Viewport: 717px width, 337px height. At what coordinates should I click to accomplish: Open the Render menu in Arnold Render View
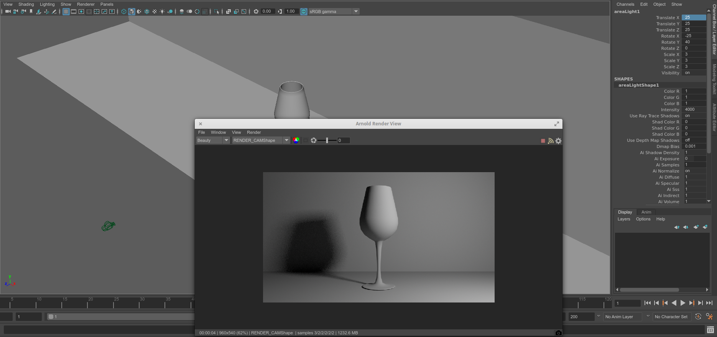tap(253, 132)
